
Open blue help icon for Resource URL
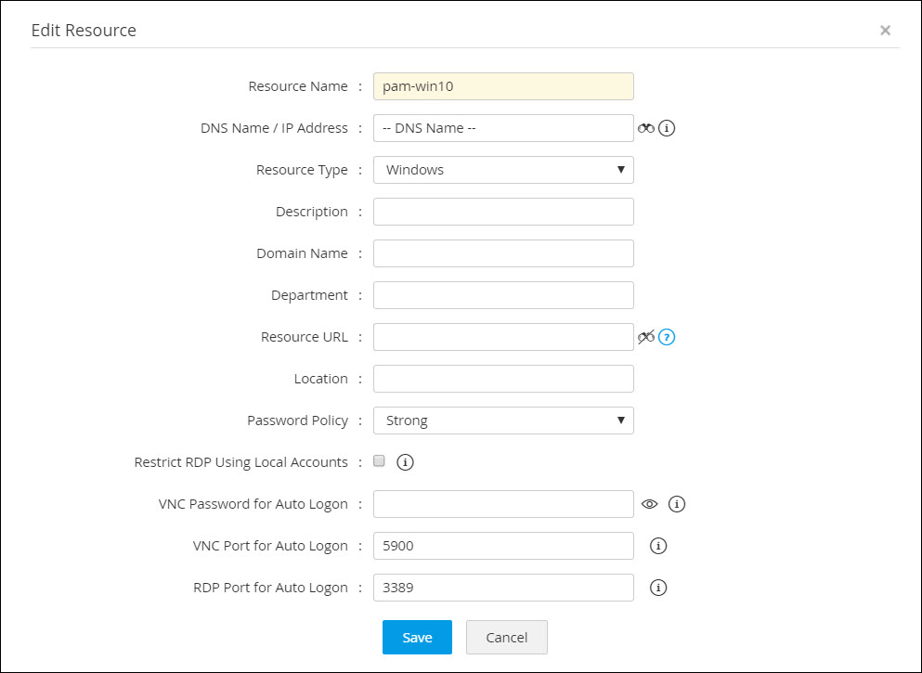coord(667,337)
